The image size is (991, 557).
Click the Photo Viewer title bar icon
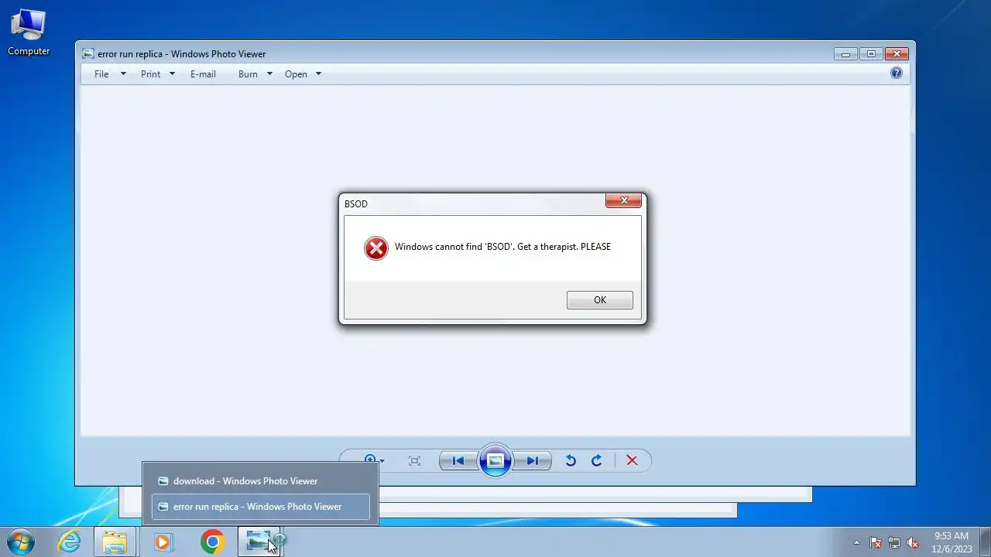[89, 54]
